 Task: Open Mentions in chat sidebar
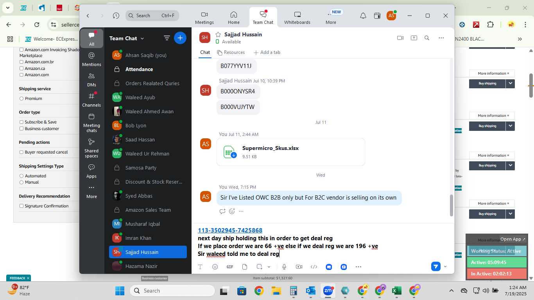point(91,59)
